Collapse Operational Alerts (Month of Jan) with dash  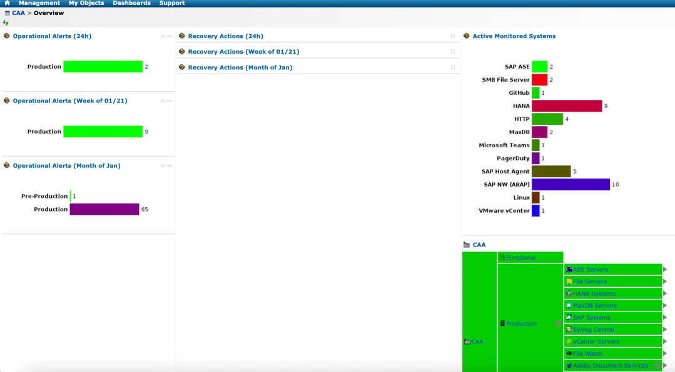[x=170, y=166]
